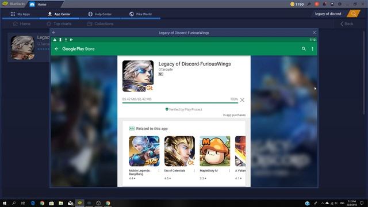This screenshot has width=368, height=207.
Task: Click 'In-app purchases' text
Action: [234, 115]
